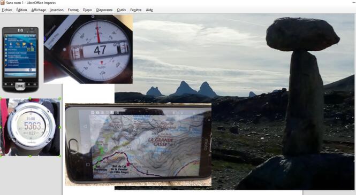Click the LibreOffice Impress icon in title bar

pyautogui.click(x=3, y=3)
